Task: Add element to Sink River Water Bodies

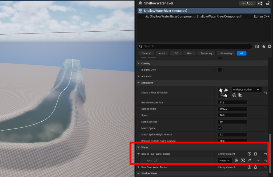Action: tap(249, 167)
